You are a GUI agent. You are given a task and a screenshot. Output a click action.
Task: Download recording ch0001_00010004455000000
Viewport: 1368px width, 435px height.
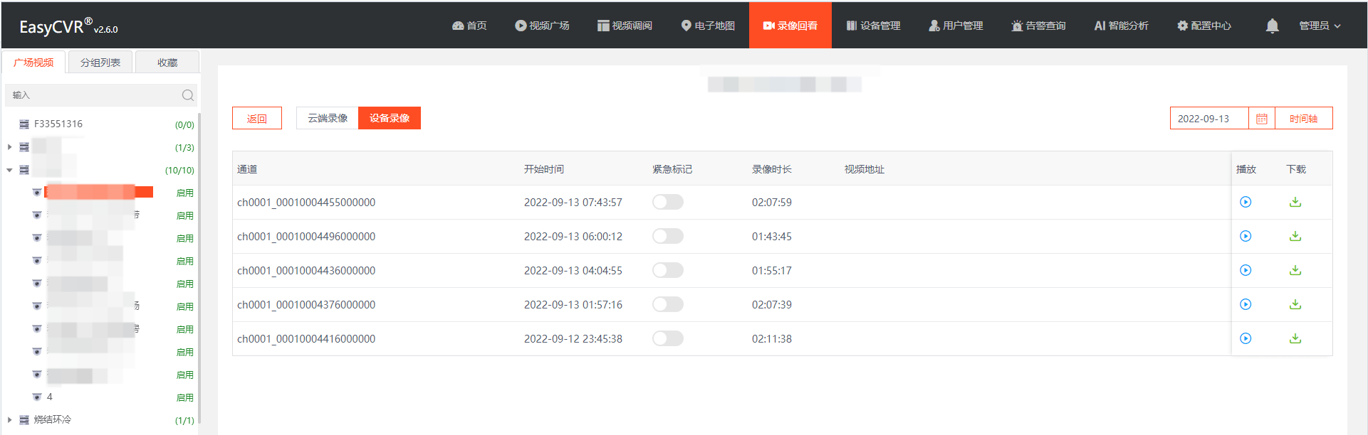tap(1295, 202)
